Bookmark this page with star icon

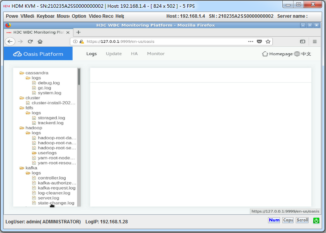[x=268, y=42]
